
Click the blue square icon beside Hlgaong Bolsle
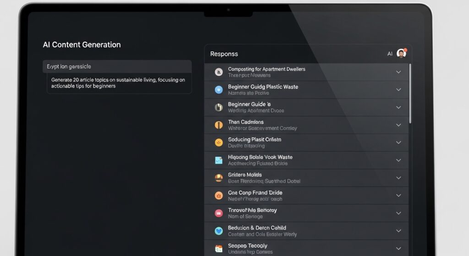219,160
